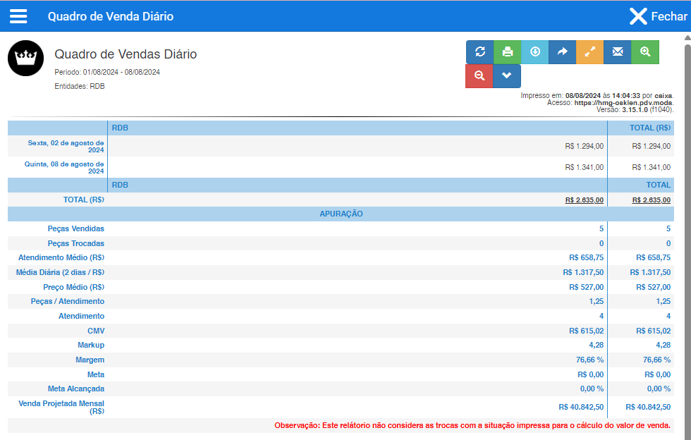Screen dimensions: 691x440
Task: Click the underlined R$ 2.635,00 RDB total
Action: pyautogui.click(x=584, y=200)
